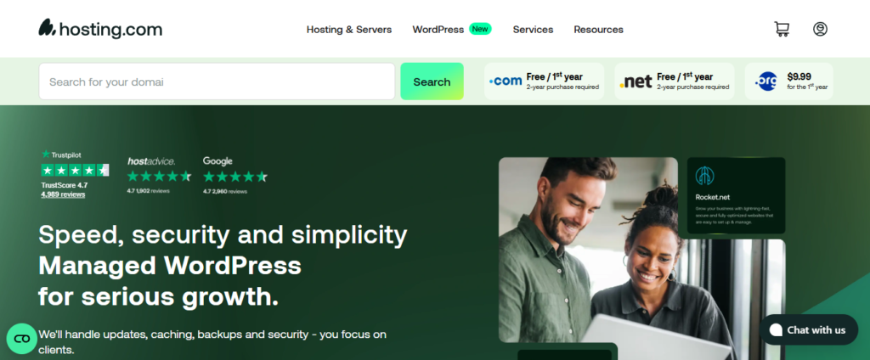The width and height of the screenshot is (870, 360).
Task: Click the Search button
Action: tap(432, 82)
